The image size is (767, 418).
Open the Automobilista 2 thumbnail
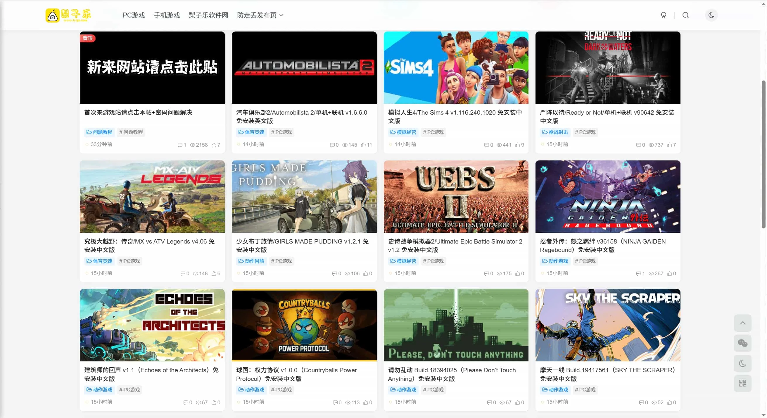click(x=304, y=67)
